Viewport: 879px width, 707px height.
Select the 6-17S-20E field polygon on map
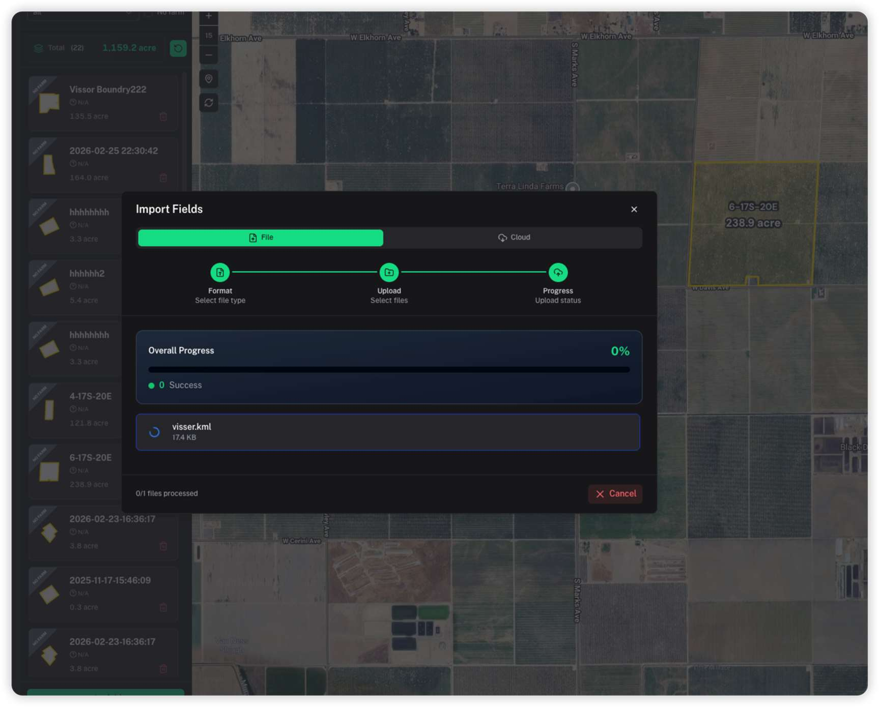pos(753,239)
